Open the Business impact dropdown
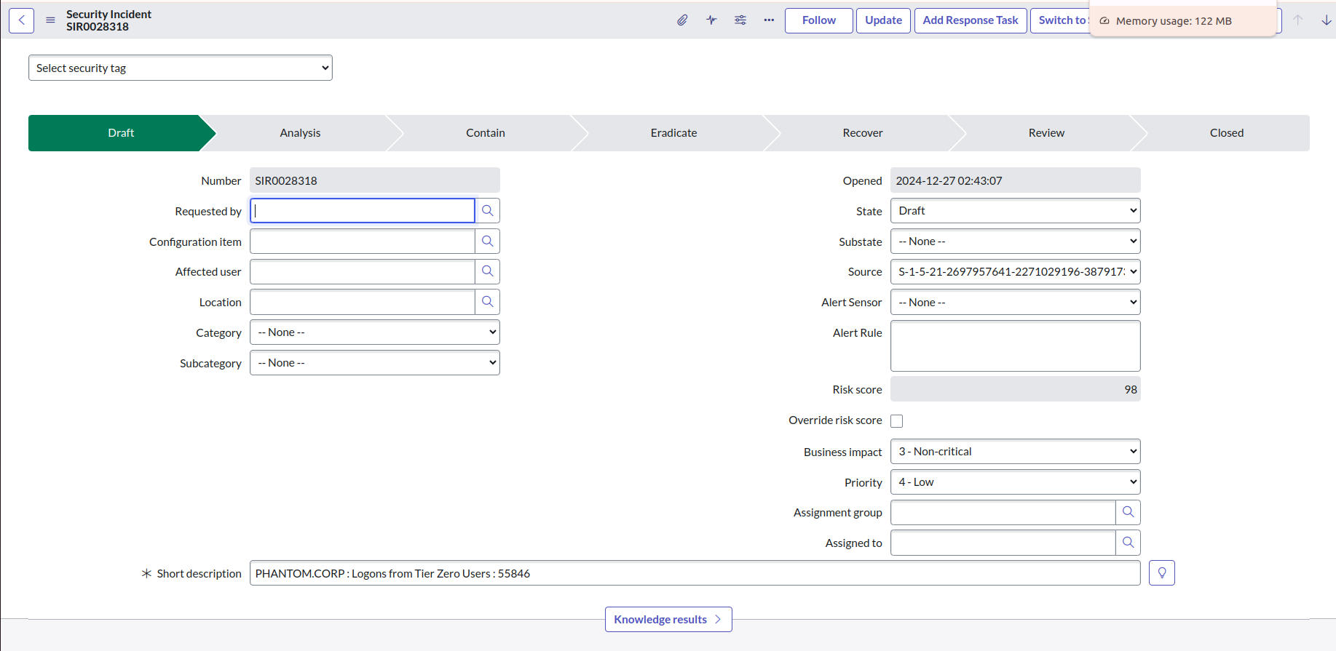Screen dimensions: 1336x651 pyautogui.click(x=1016, y=452)
